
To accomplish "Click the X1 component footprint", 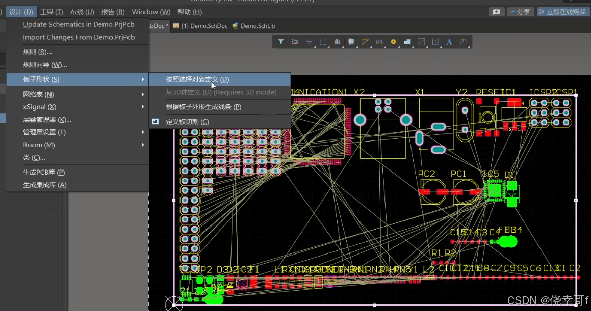I will pos(435,126).
